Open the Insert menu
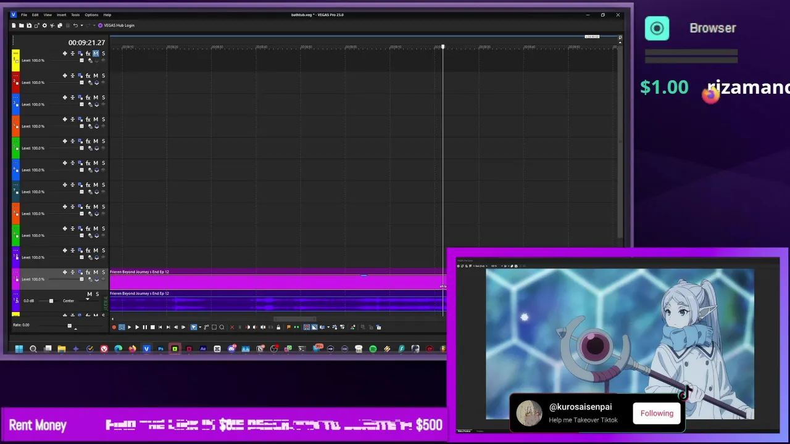Image resolution: width=790 pixels, height=444 pixels. 62,15
